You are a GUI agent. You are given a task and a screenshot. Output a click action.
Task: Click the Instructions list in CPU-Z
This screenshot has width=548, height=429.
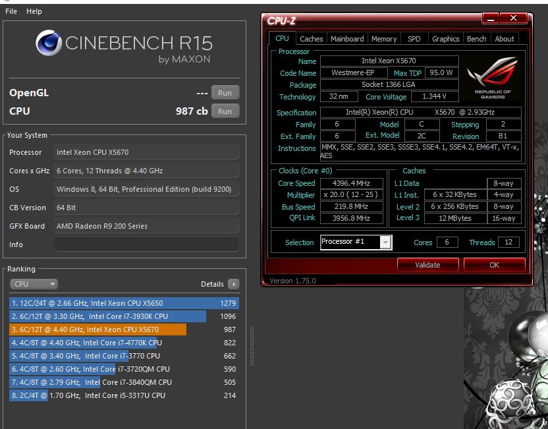(420, 152)
